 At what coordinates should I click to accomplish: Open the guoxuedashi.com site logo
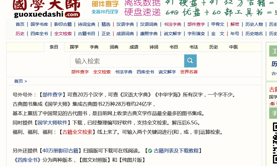[x=46, y=9]
